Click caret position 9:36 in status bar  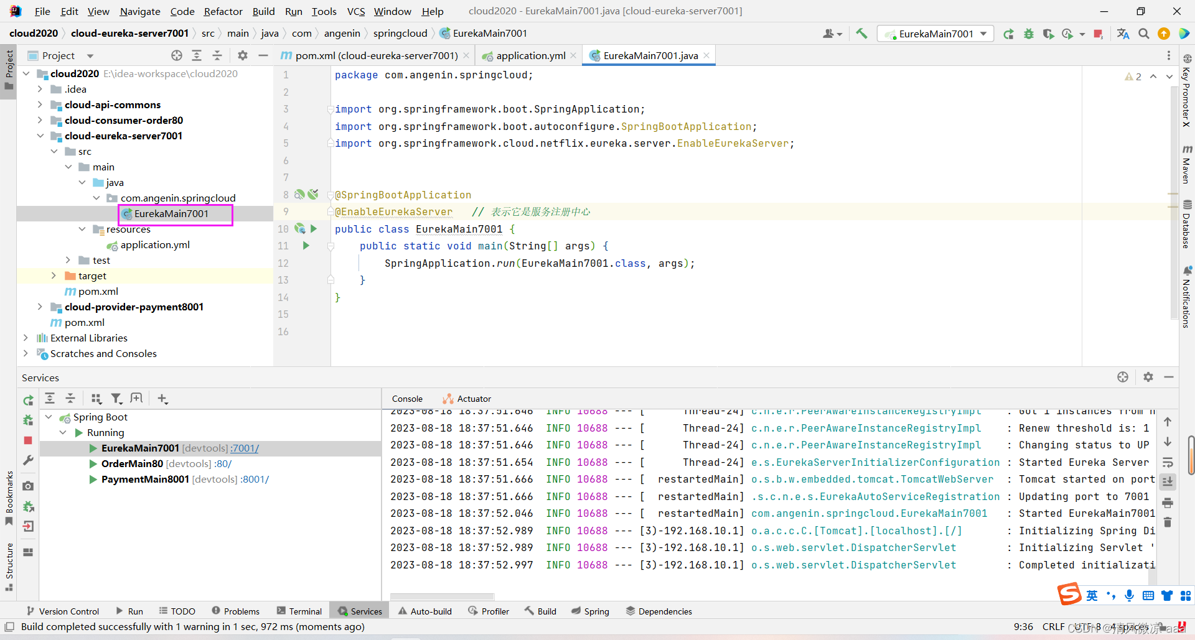pyautogui.click(x=1023, y=626)
